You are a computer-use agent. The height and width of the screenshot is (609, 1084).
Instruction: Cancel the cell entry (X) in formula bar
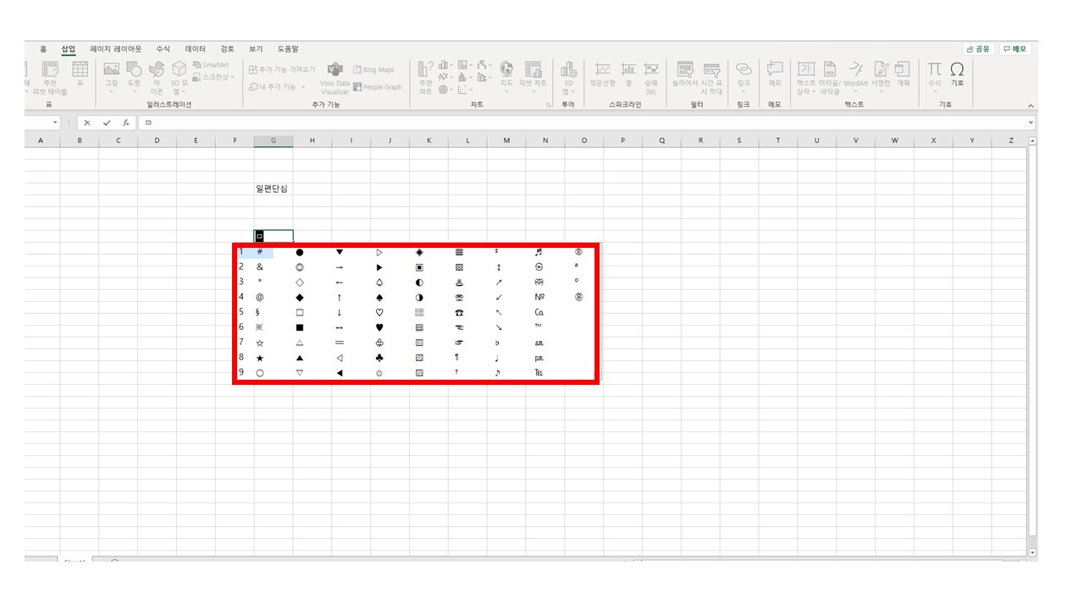86,123
